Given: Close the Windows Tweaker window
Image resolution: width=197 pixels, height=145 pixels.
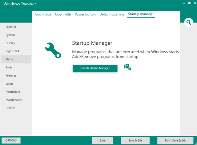Looking at the screenshot, I should tap(195, 3).
